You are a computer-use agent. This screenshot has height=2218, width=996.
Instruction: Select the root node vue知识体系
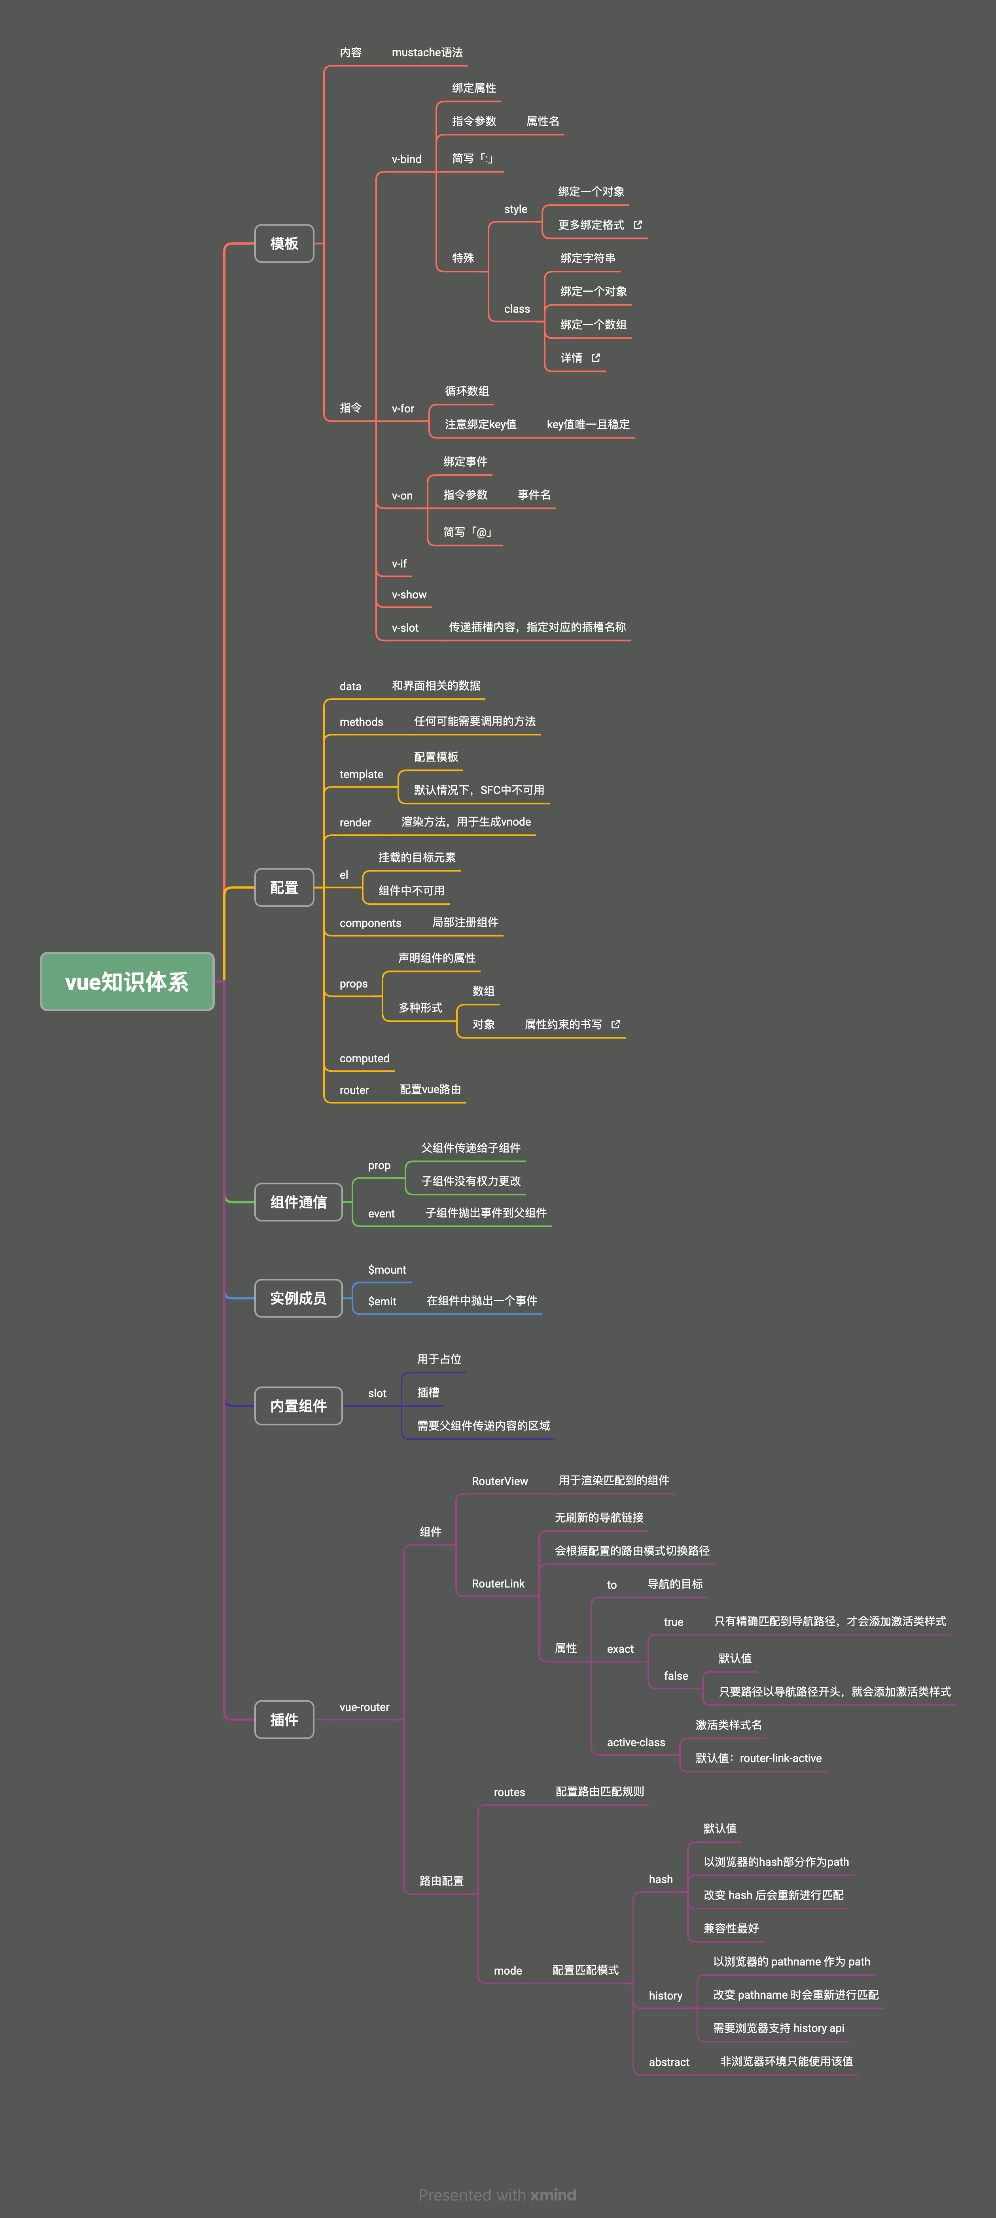coord(127,982)
